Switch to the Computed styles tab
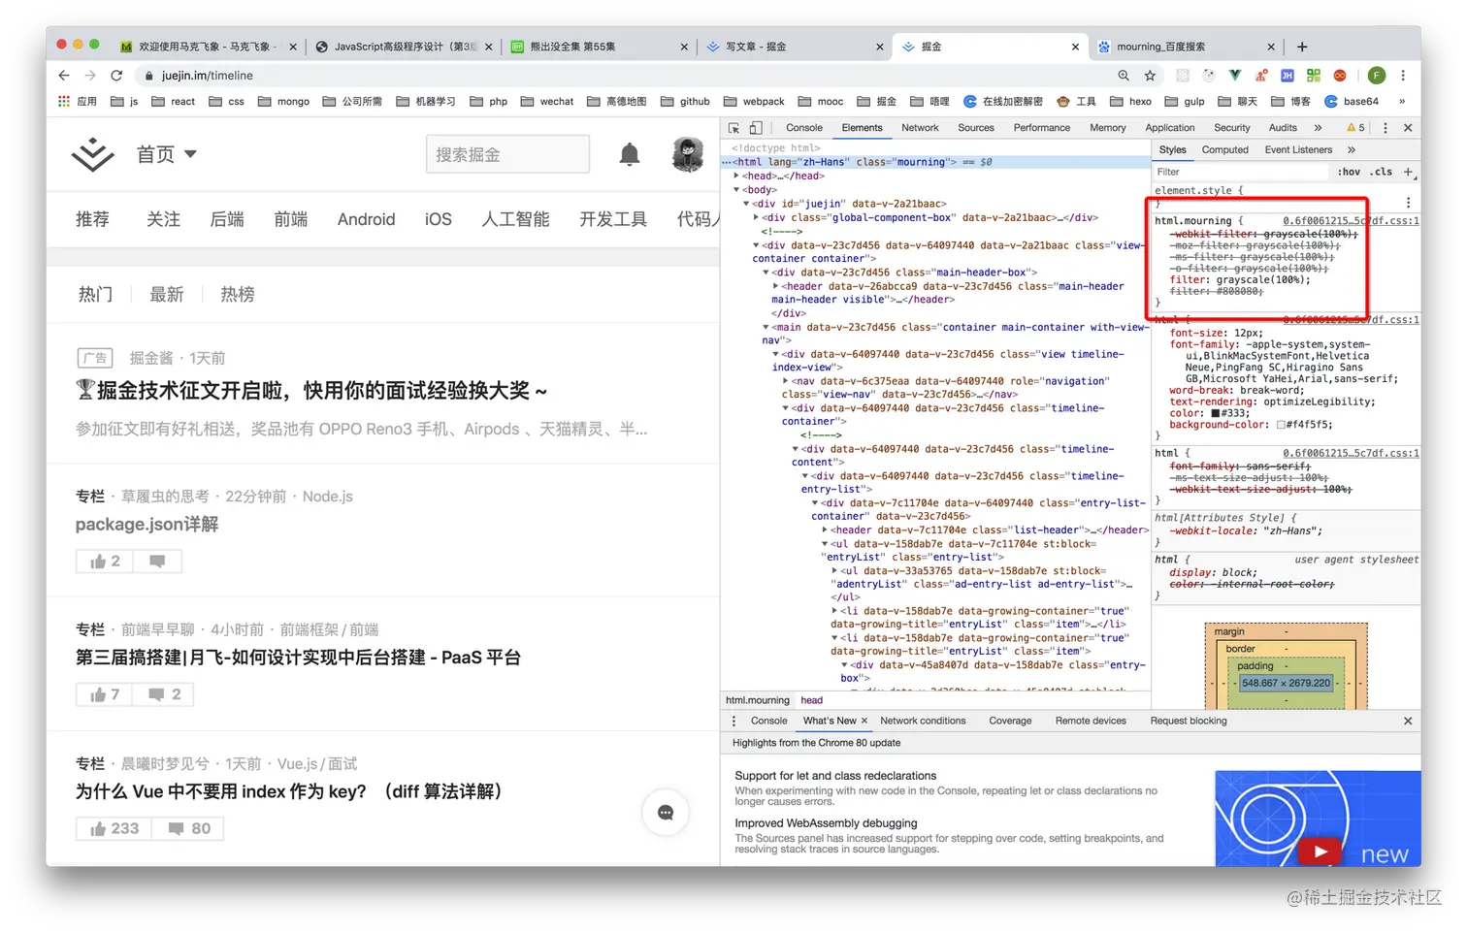The width and height of the screenshot is (1467, 932). tap(1225, 150)
